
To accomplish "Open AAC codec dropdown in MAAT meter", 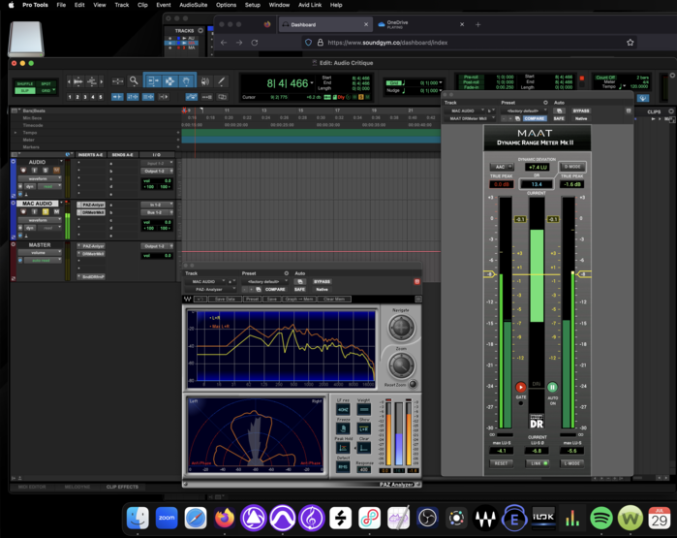I will pyautogui.click(x=502, y=167).
